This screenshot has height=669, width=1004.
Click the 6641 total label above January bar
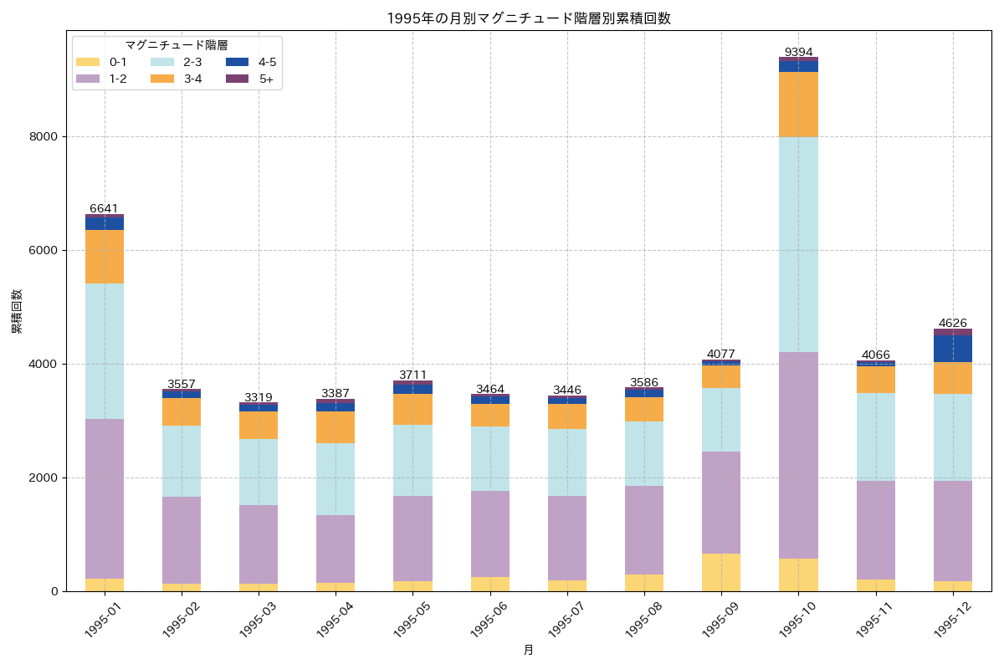104,208
